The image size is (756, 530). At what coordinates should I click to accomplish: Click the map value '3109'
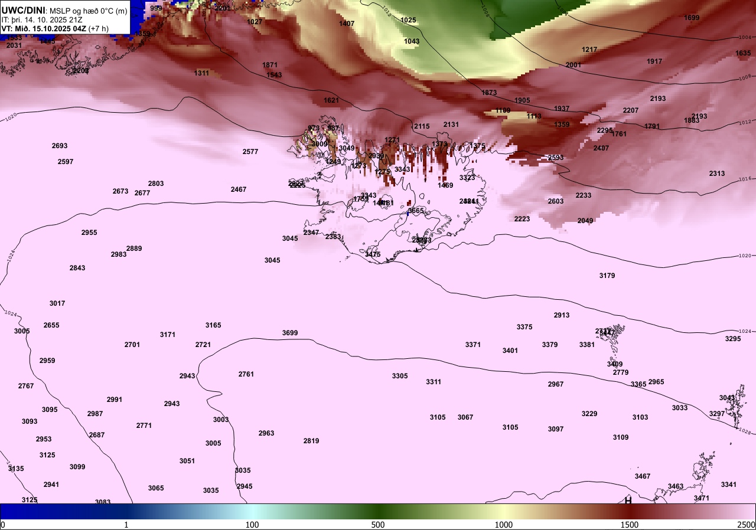tap(621, 437)
